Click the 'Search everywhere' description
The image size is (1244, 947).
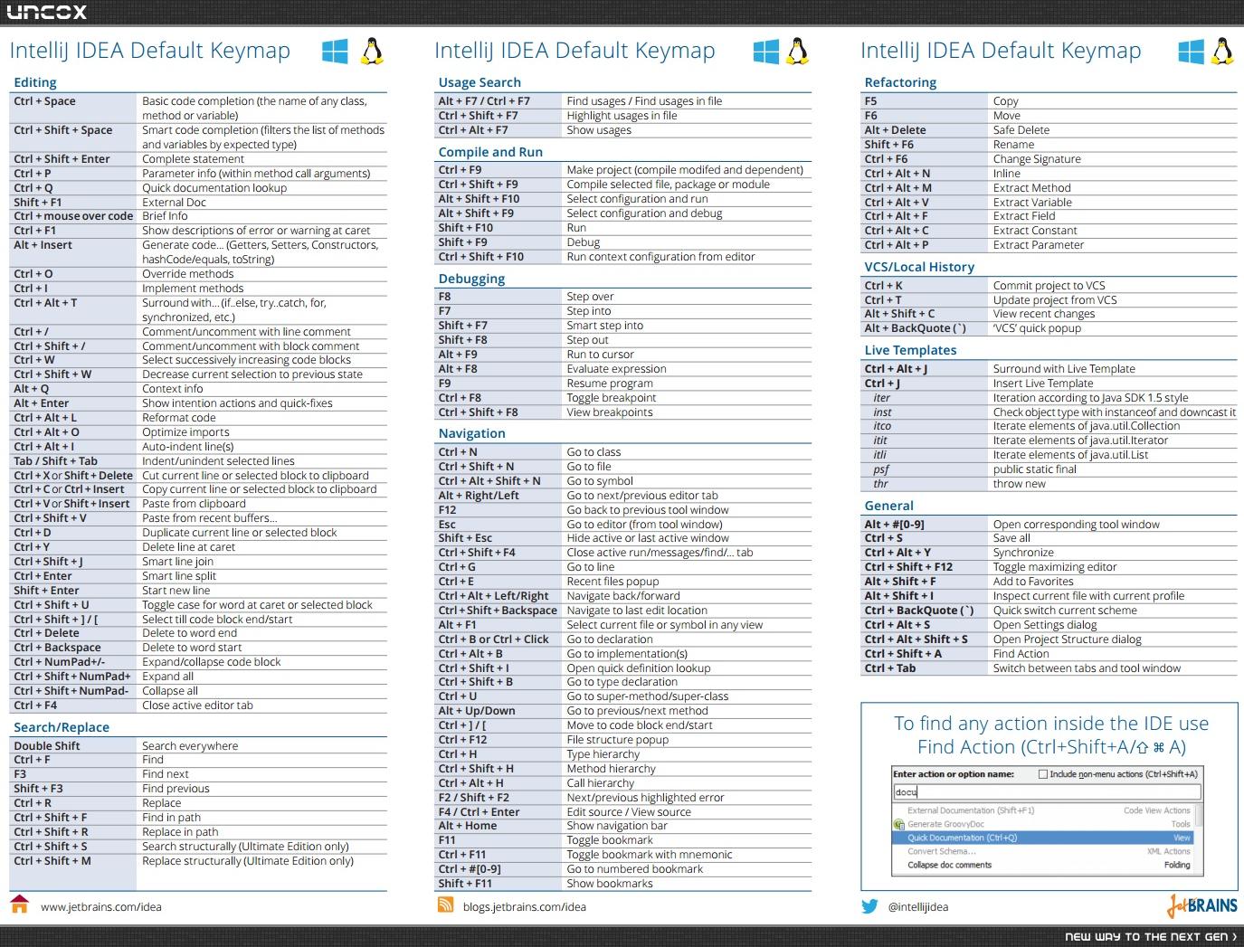190,746
